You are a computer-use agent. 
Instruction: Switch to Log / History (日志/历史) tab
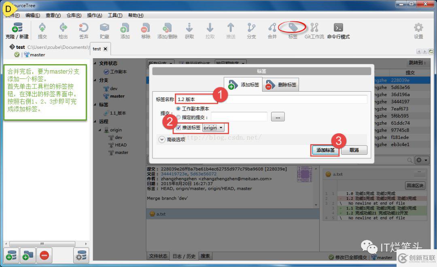point(184,256)
